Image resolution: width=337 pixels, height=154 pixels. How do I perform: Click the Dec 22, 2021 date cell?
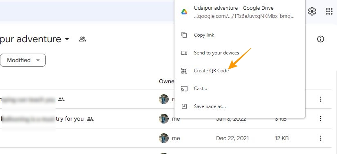[232, 138]
